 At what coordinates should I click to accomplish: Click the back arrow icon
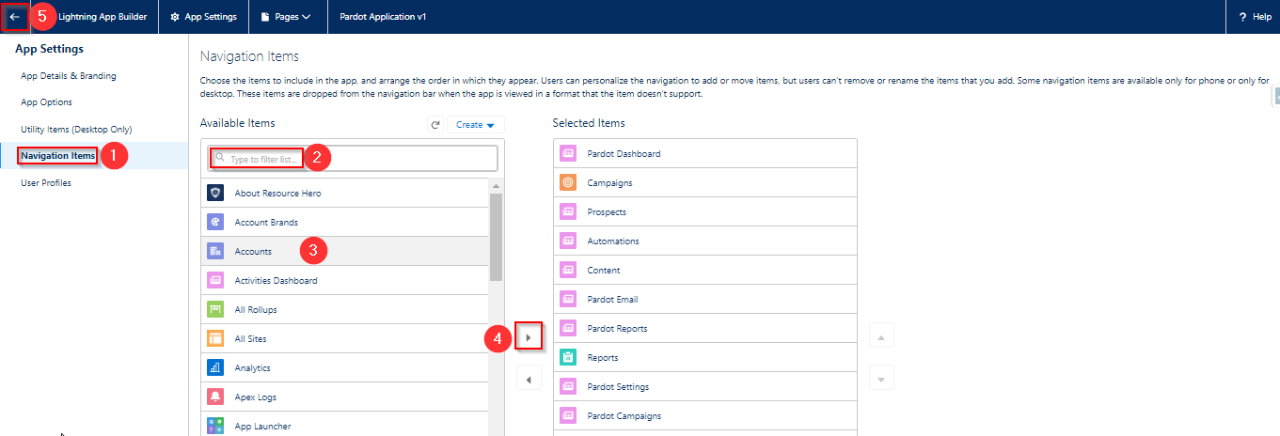[14, 17]
